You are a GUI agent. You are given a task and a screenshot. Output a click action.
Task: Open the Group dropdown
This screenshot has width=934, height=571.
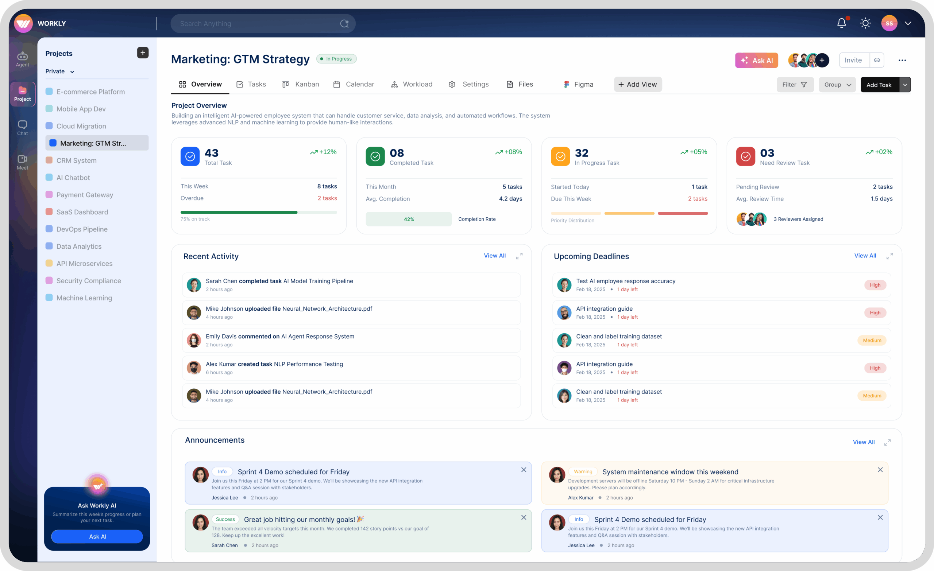tap(837, 85)
